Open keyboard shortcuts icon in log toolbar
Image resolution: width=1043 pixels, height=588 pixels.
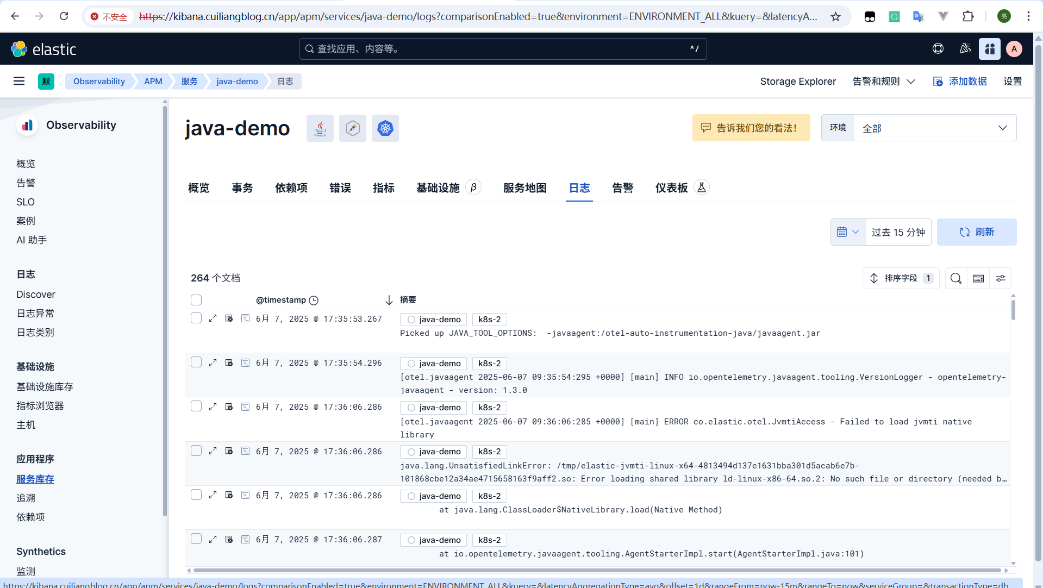pos(978,278)
